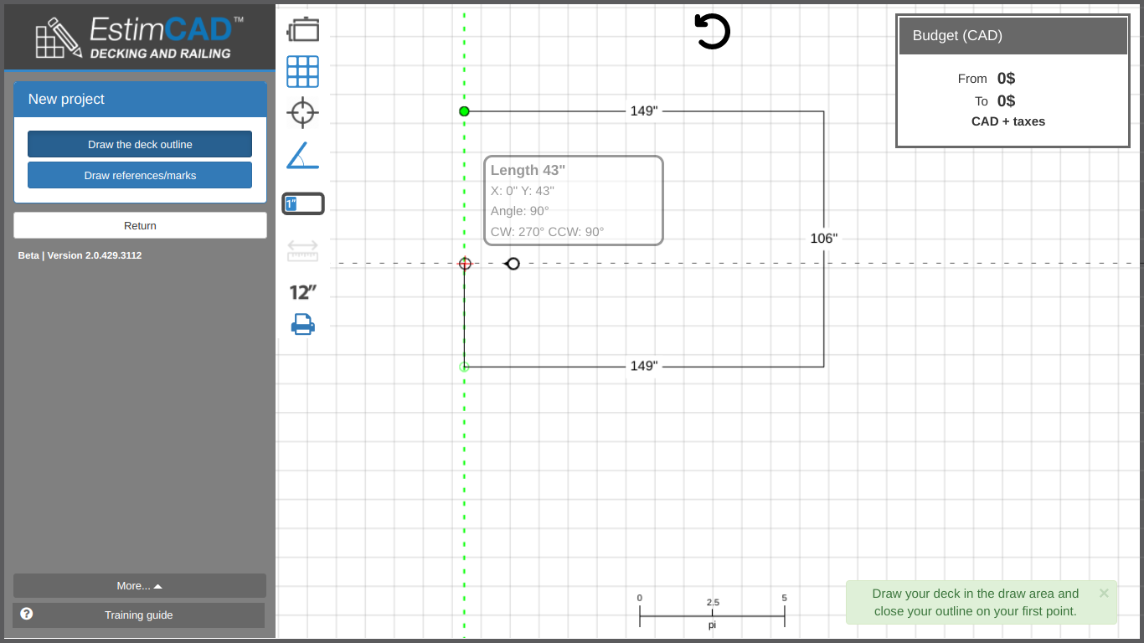Click the layers/views icon at toolbar top
Image resolution: width=1144 pixels, height=643 pixels.
pyautogui.click(x=303, y=30)
